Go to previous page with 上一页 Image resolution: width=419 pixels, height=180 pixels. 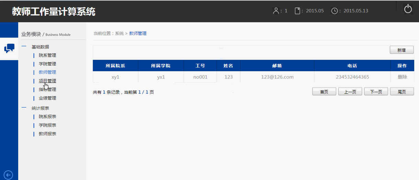point(350,92)
